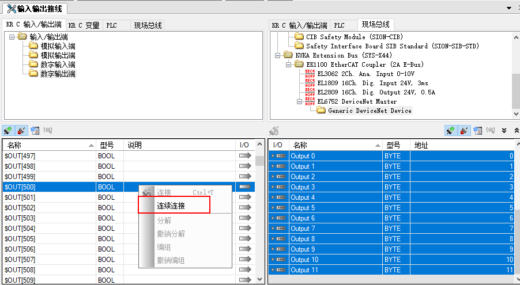Toggle the left input filter (green plug) icon

pos(8,131)
